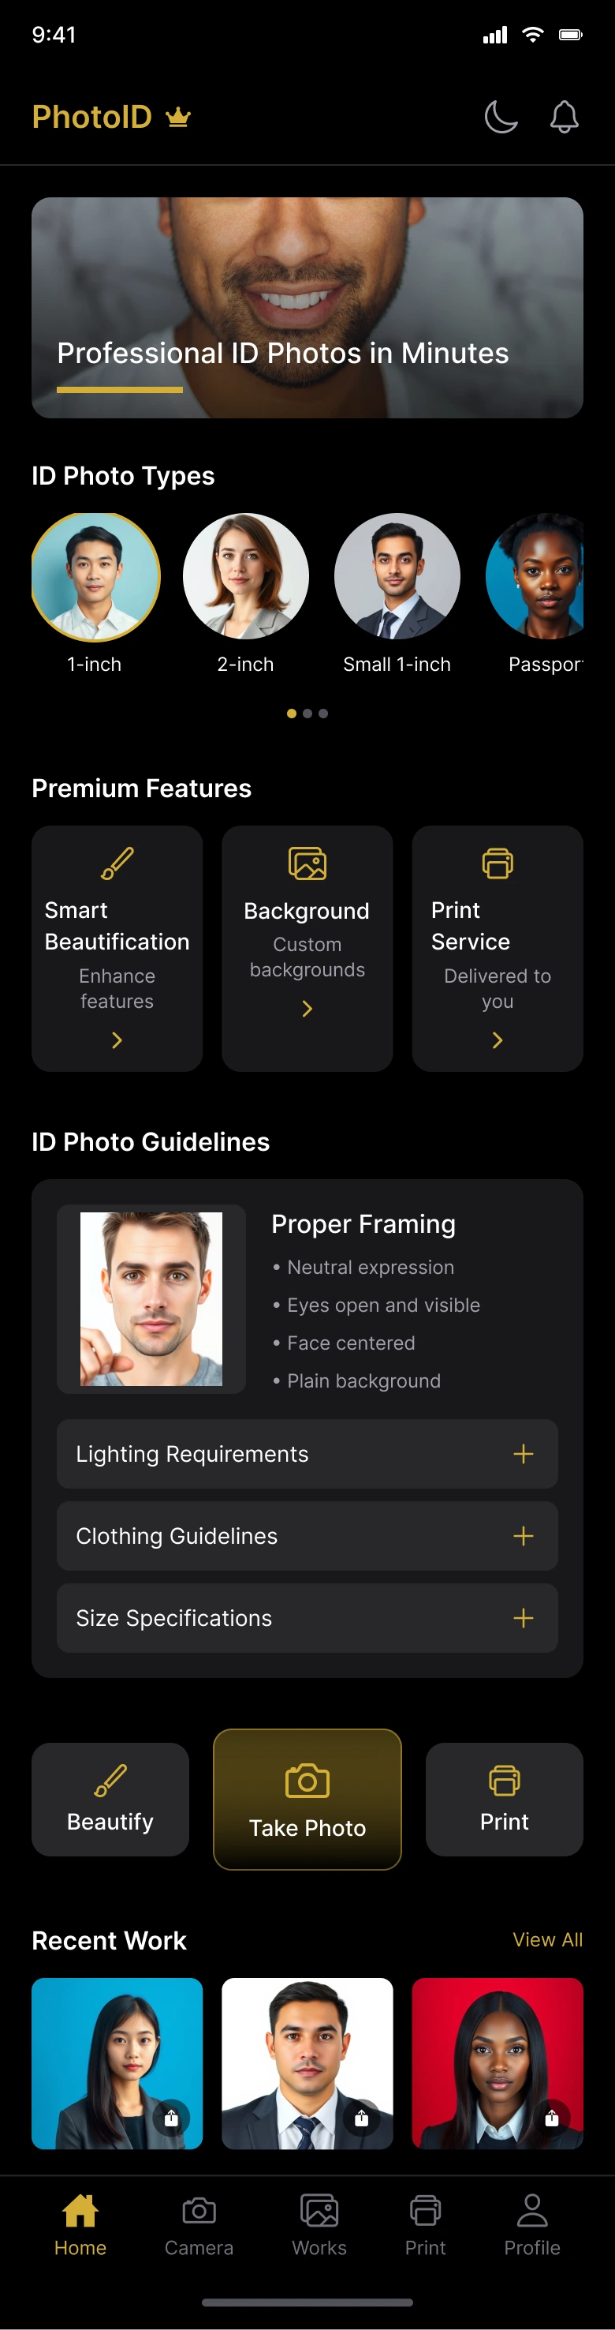The width and height of the screenshot is (615, 2330).
Task: Tap the crown premium icon
Action: coord(179,118)
